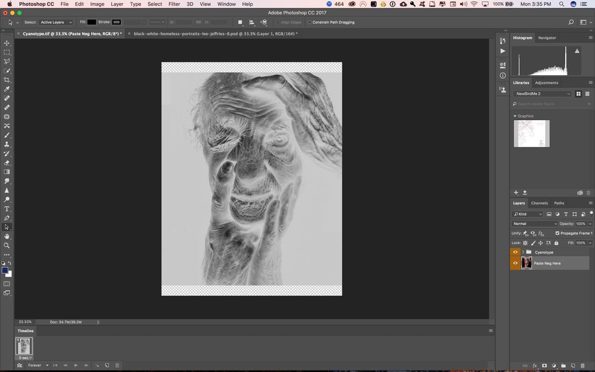Toggle visibility of Paste Neg Here layer
Image resolution: width=595 pixels, height=372 pixels.
[x=515, y=263]
